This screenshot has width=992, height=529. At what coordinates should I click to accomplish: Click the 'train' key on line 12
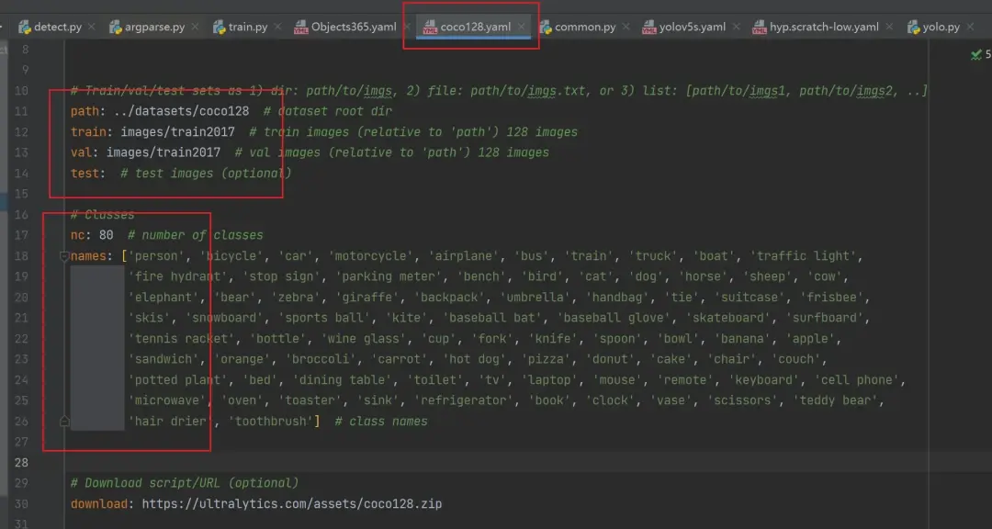pos(88,132)
